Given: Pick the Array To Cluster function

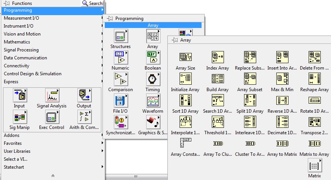Looking at the screenshot, I should 218,143.
